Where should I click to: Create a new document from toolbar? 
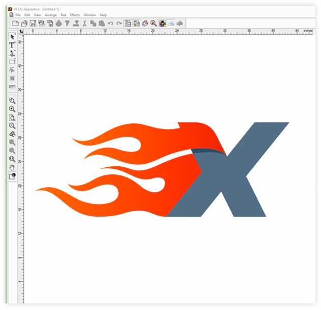(x=15, y=23)
